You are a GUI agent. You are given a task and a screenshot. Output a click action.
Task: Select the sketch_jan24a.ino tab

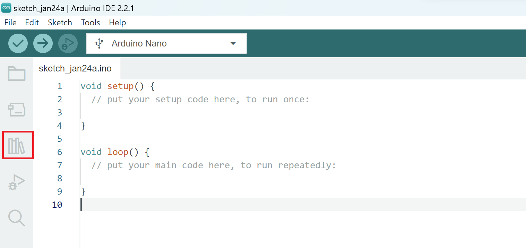(x=77, y=68)
